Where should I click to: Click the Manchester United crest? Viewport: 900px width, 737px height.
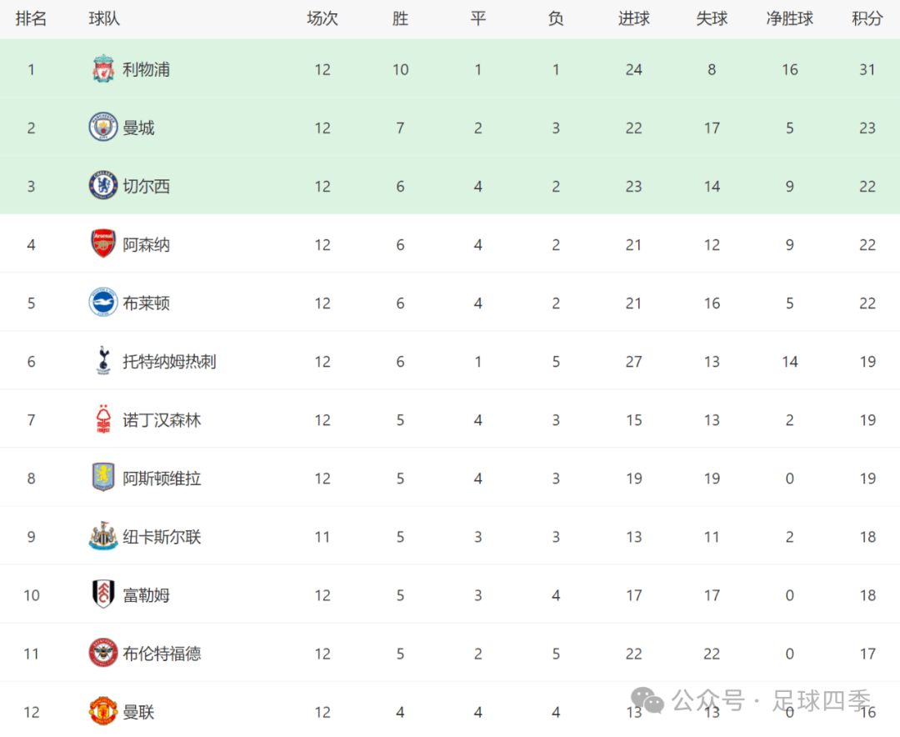[x=102, y=711]
